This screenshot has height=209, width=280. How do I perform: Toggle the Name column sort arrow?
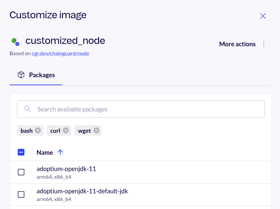tap(60, 152)
